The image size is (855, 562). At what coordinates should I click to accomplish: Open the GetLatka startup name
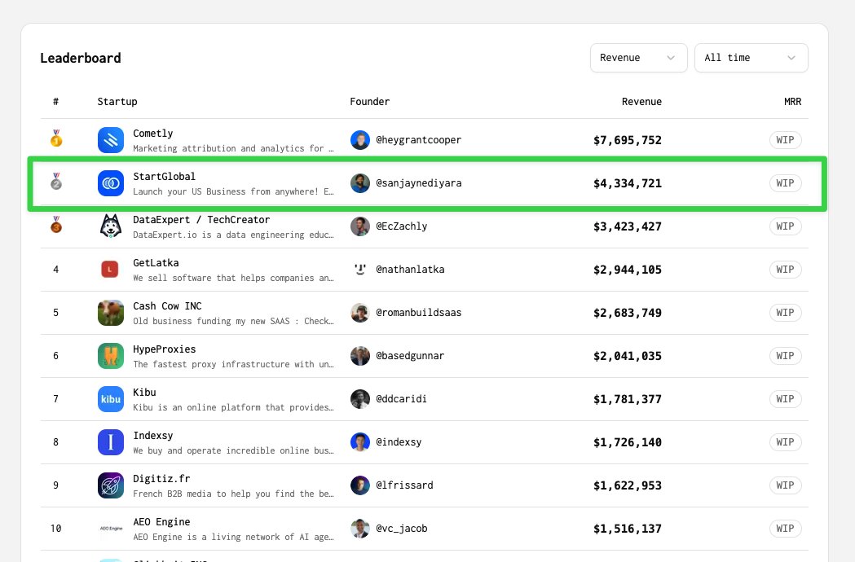point(156,263)
